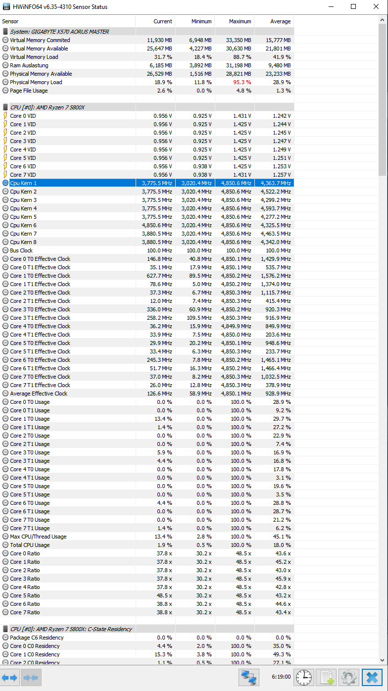
Task: Select the Core 1 C0 Residency row
Action: click(x=147, y=654)
